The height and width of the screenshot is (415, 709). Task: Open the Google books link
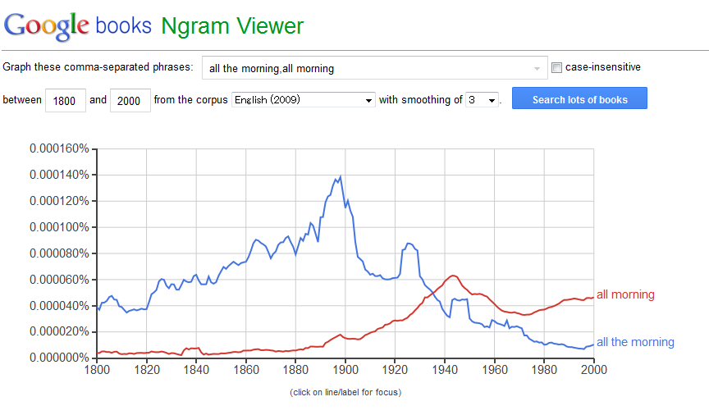pyautogui.click(x=124, y=25)
